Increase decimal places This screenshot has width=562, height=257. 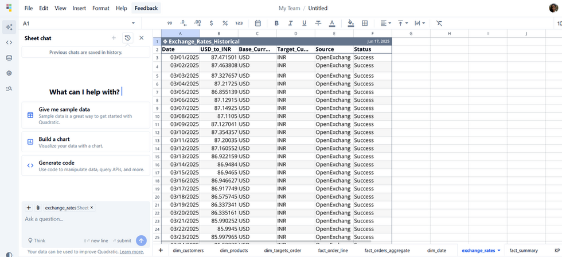click(x=197, y=23)
